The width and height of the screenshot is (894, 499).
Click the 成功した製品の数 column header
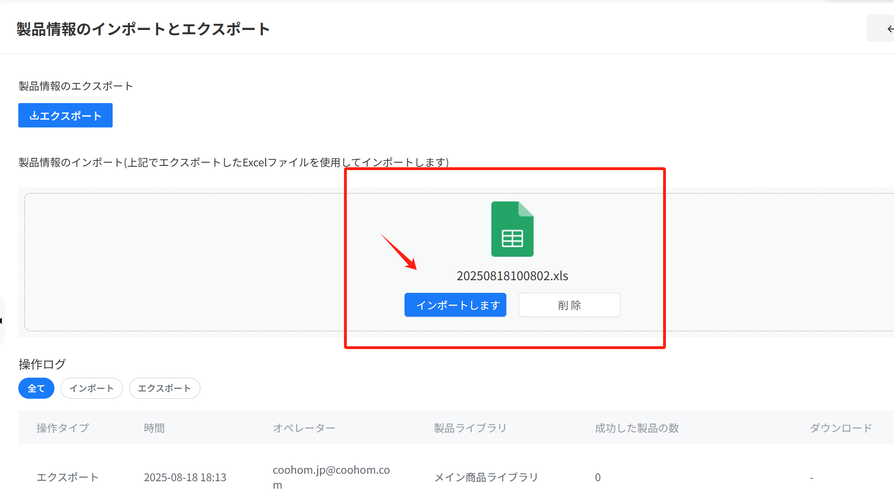click(637, 428)
